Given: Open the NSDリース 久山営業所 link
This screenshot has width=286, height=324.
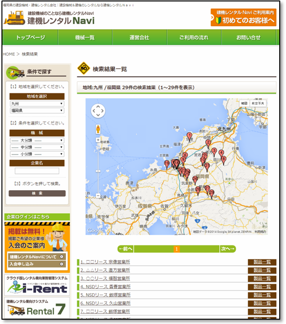Looking at the screenshot, I should [105, 303].
